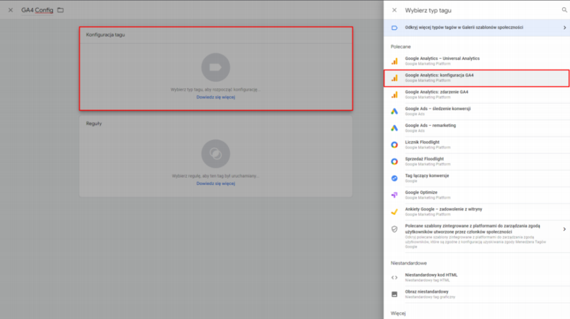Click the Google Optimize icon
This screenshot has height=319, width=570.
(x=394, y=195)
